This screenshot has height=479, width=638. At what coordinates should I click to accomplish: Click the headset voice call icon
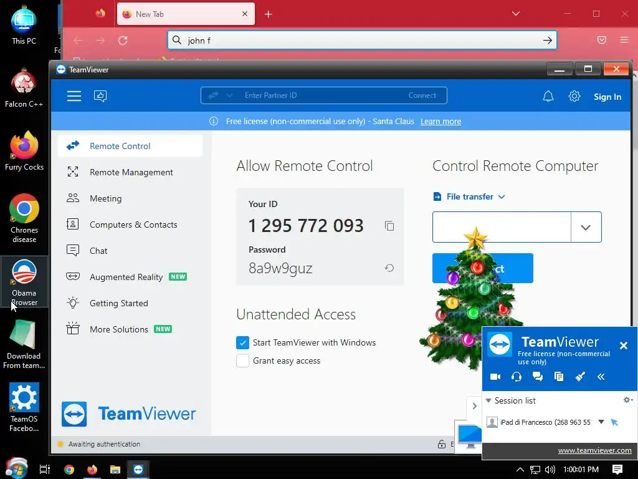coord(517,377)
